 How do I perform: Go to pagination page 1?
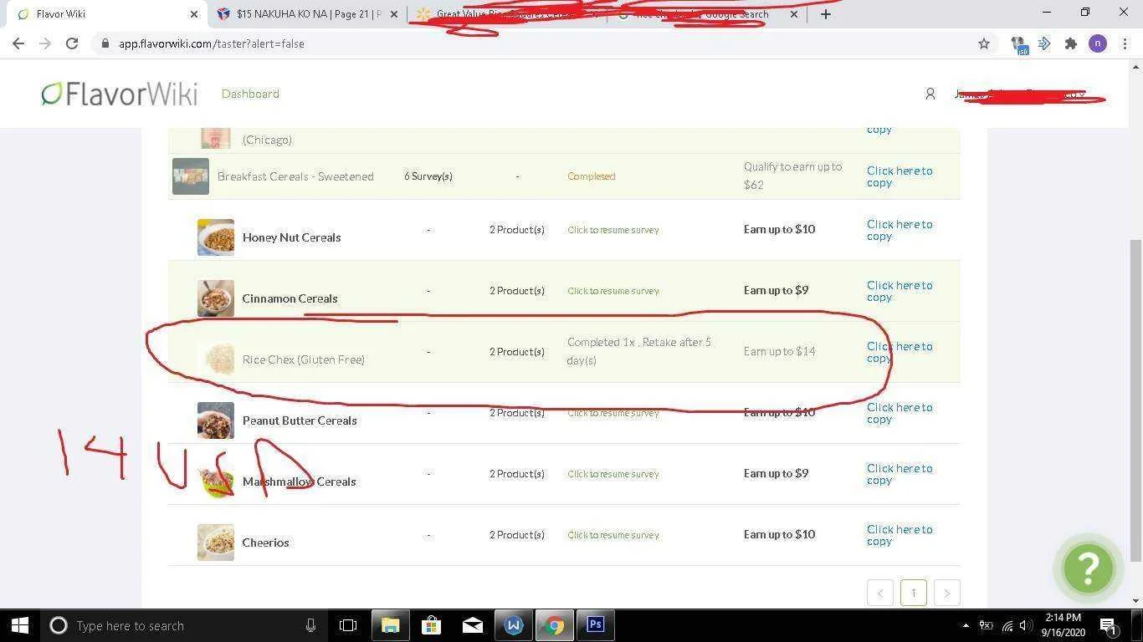[x=913, y=593]
